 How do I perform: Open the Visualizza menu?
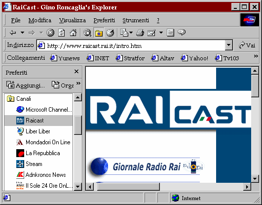[73, 20]
